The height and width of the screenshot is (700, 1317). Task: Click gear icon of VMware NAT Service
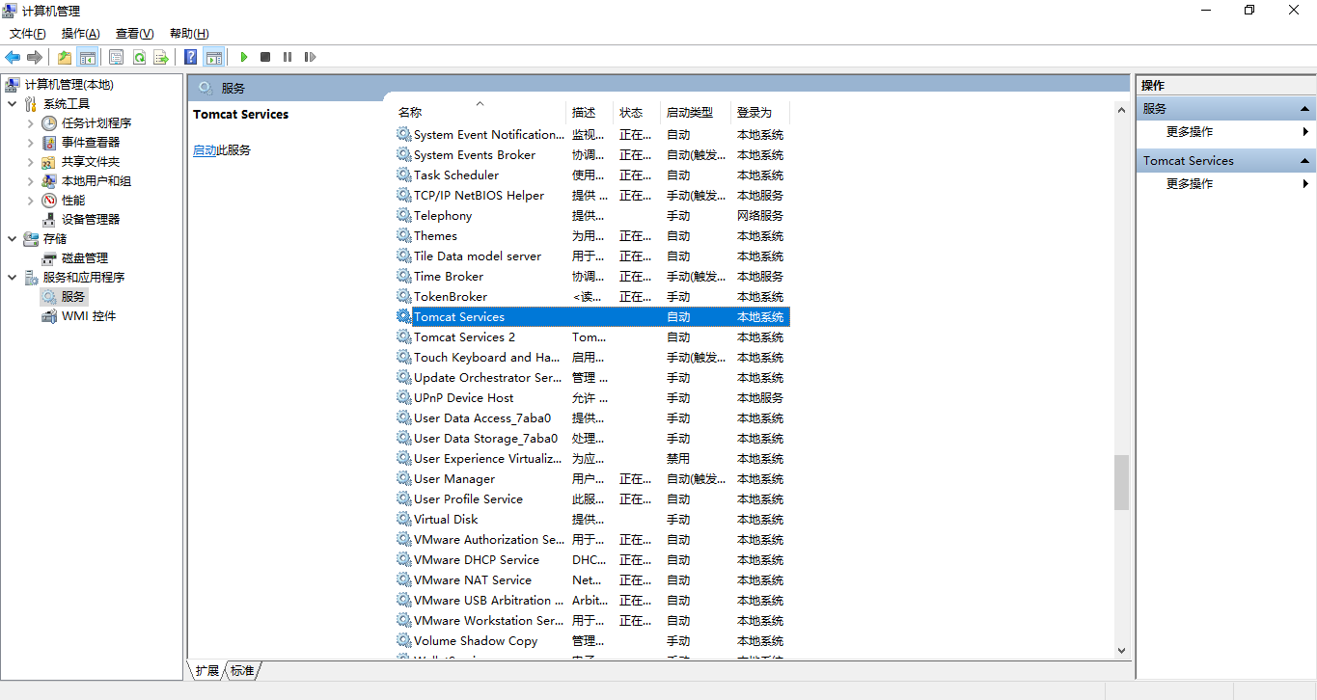pos(404,579)
